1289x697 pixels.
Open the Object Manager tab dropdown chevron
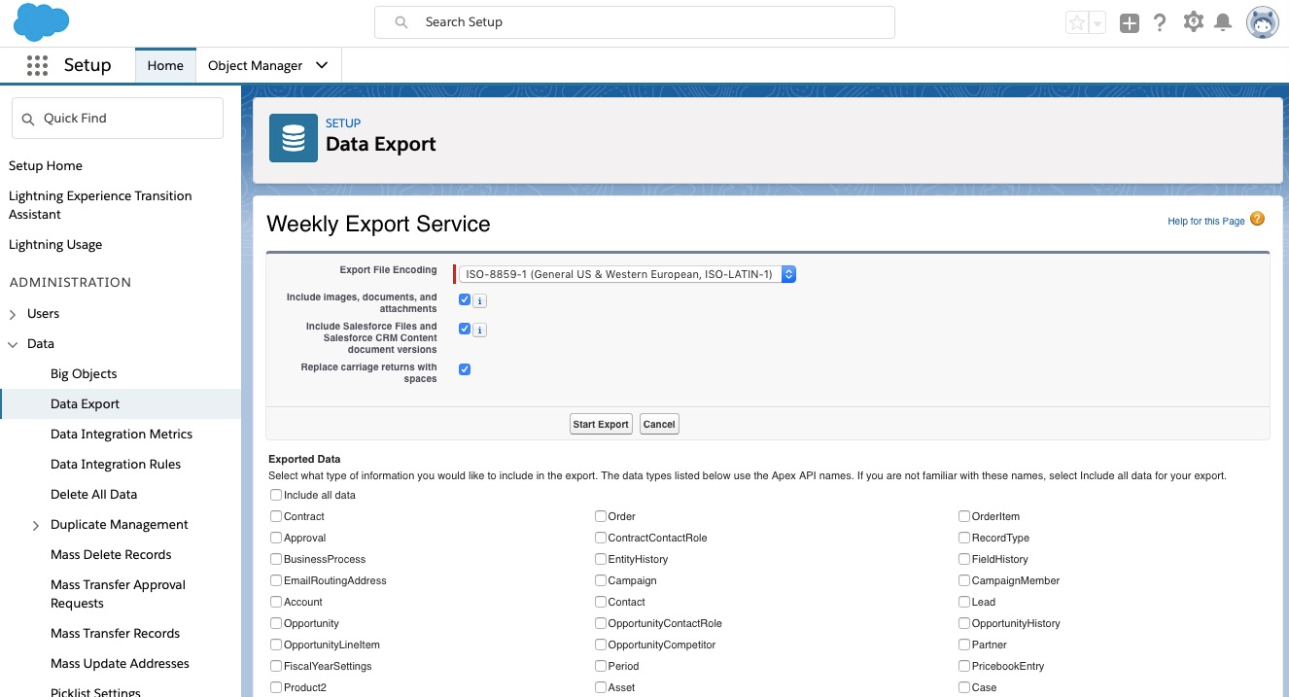tap(322, 66)
